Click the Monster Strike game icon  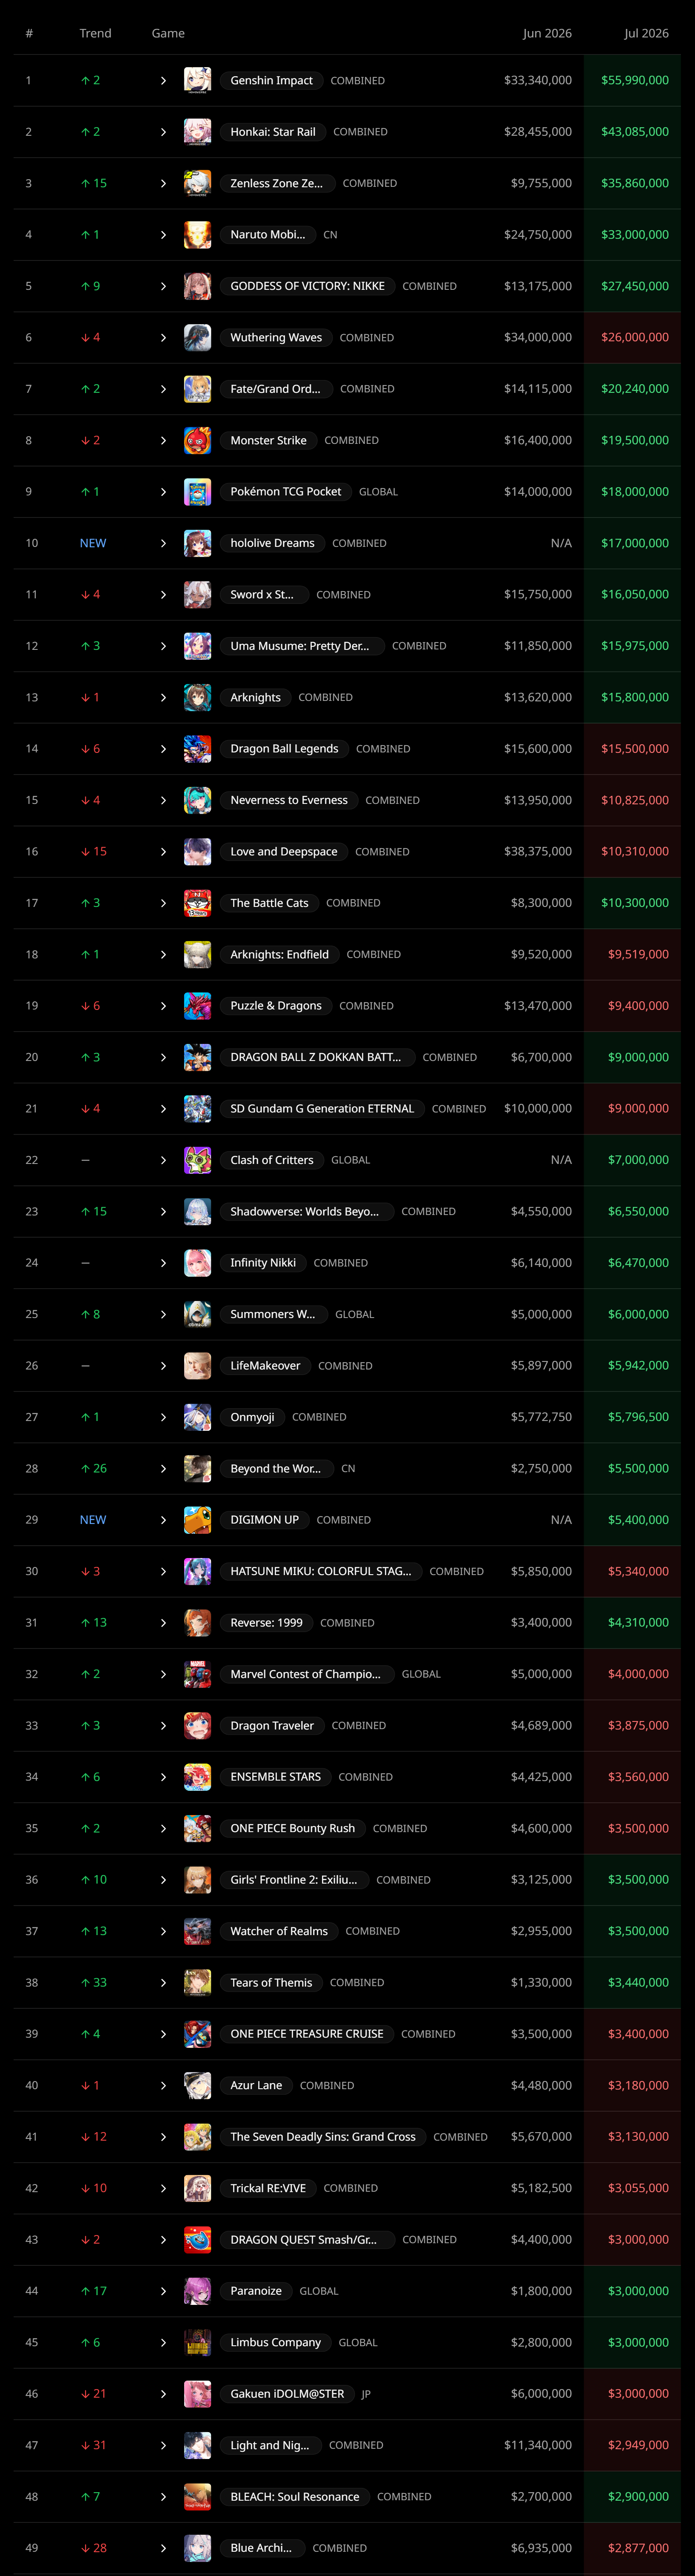(197, 440)
